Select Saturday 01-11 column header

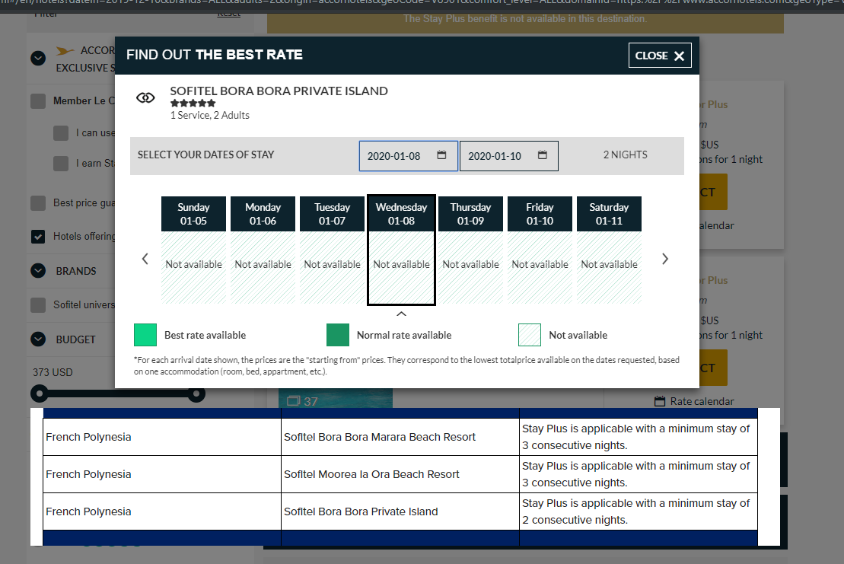(x=609, y=214)
